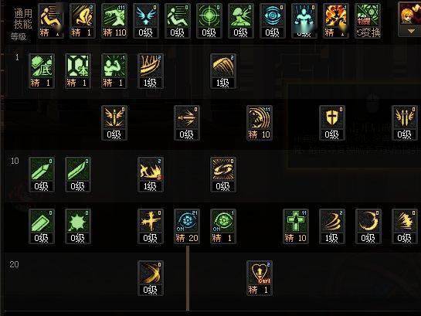Select the flame explosion general skill

(335, 21)
